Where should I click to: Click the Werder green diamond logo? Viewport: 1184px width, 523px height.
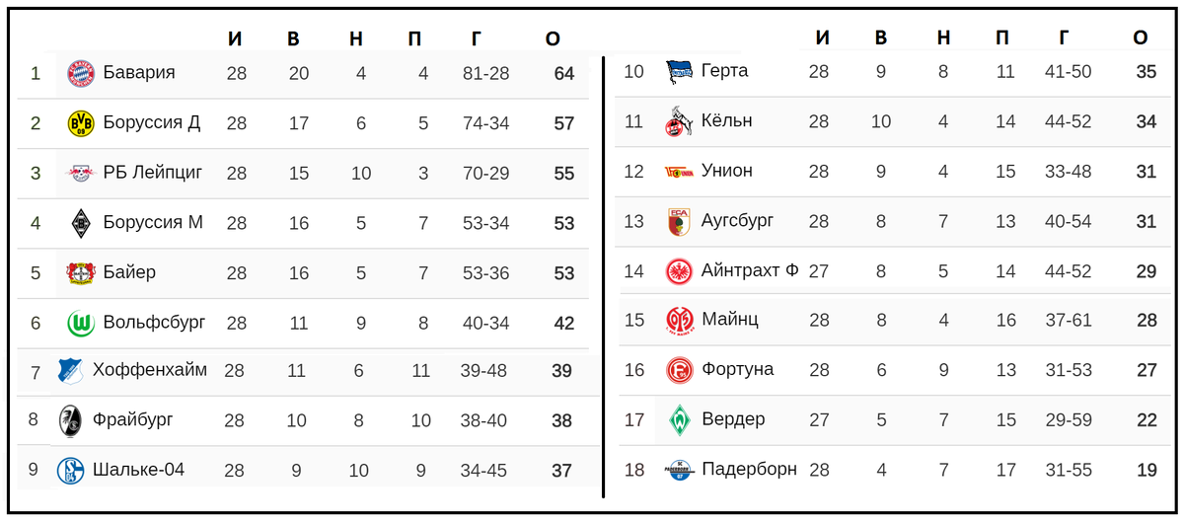coord(679,419)
